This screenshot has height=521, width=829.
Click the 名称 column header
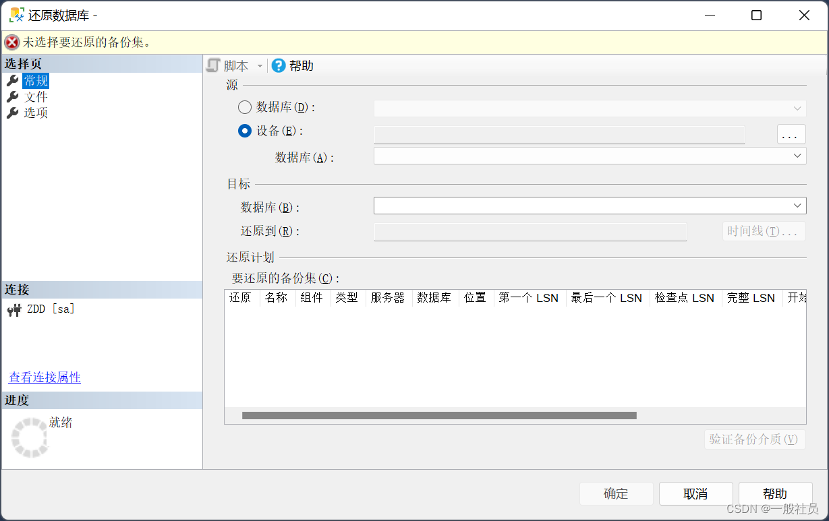point(277,298)
